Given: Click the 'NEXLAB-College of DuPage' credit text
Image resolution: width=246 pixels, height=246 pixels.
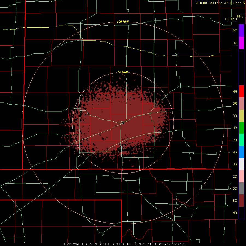Looking at the screenshot, I should (218, 3).
